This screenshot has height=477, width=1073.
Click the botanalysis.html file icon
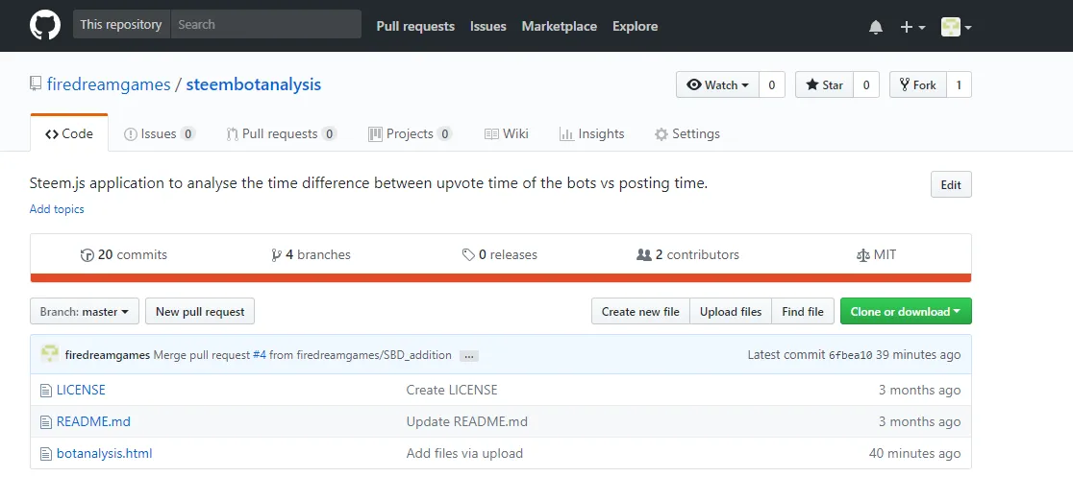coord(46,454)
